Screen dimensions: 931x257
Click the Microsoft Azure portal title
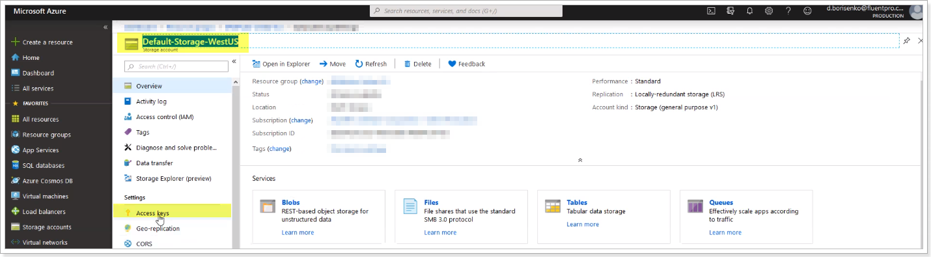point(40,11)
